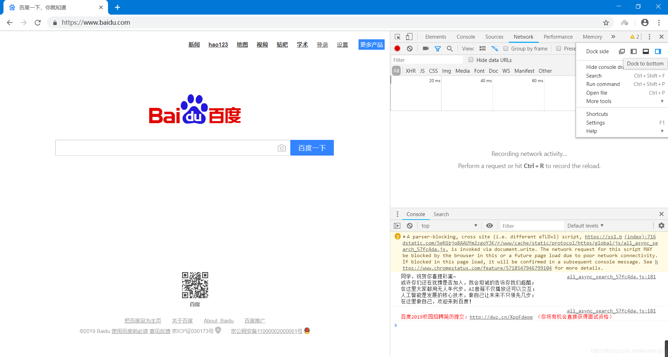Expand more DevTools tabs chevron

click(x=613, y=37)
